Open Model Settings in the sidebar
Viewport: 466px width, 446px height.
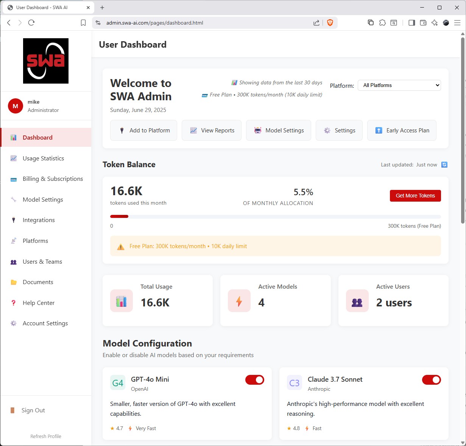tap(46, 199)
